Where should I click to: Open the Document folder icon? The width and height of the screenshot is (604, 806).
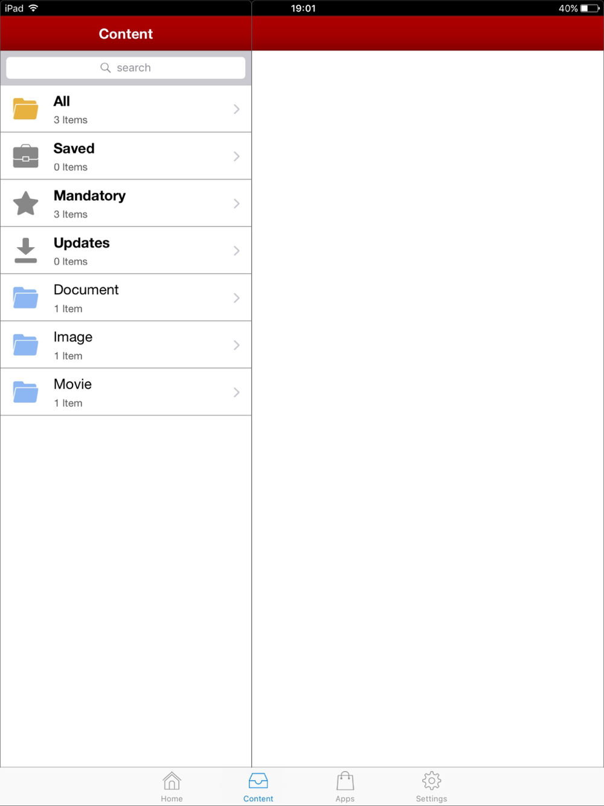[25, 297]
